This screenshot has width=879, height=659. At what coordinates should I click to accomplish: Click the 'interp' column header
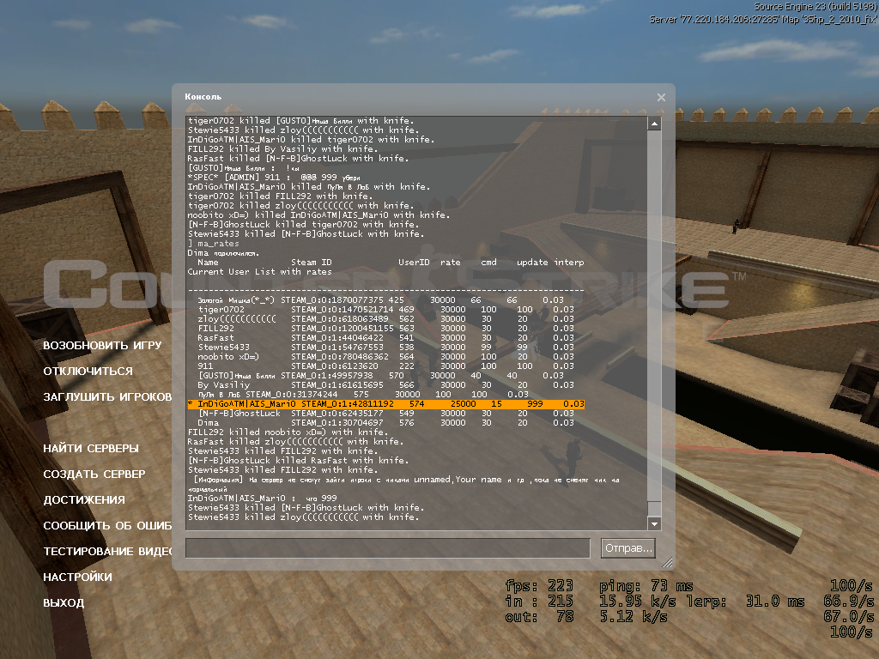click(569, 263)
